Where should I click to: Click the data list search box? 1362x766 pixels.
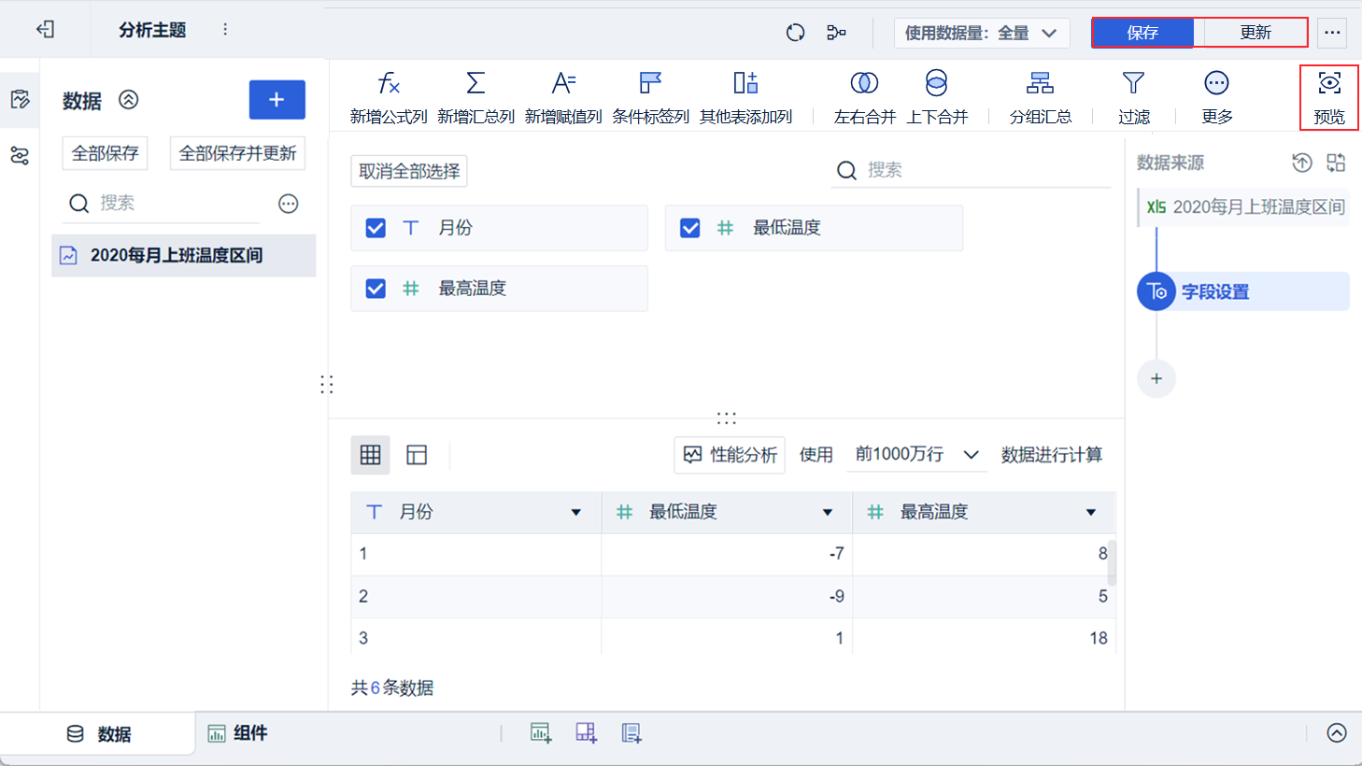point(162,204)
